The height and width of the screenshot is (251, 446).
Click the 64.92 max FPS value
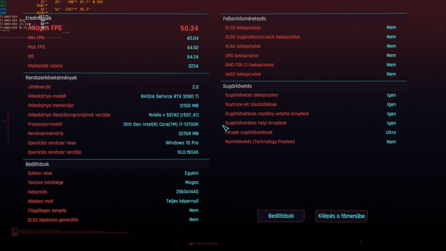pyautogui.click(x=193, y=47)
